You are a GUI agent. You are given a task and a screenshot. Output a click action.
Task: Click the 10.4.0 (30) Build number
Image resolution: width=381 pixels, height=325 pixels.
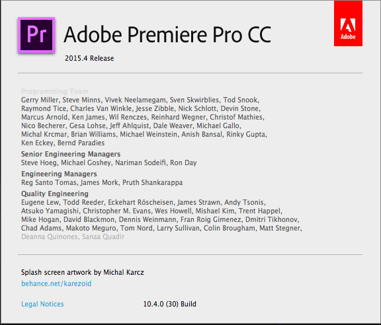(x=169, y=304)
